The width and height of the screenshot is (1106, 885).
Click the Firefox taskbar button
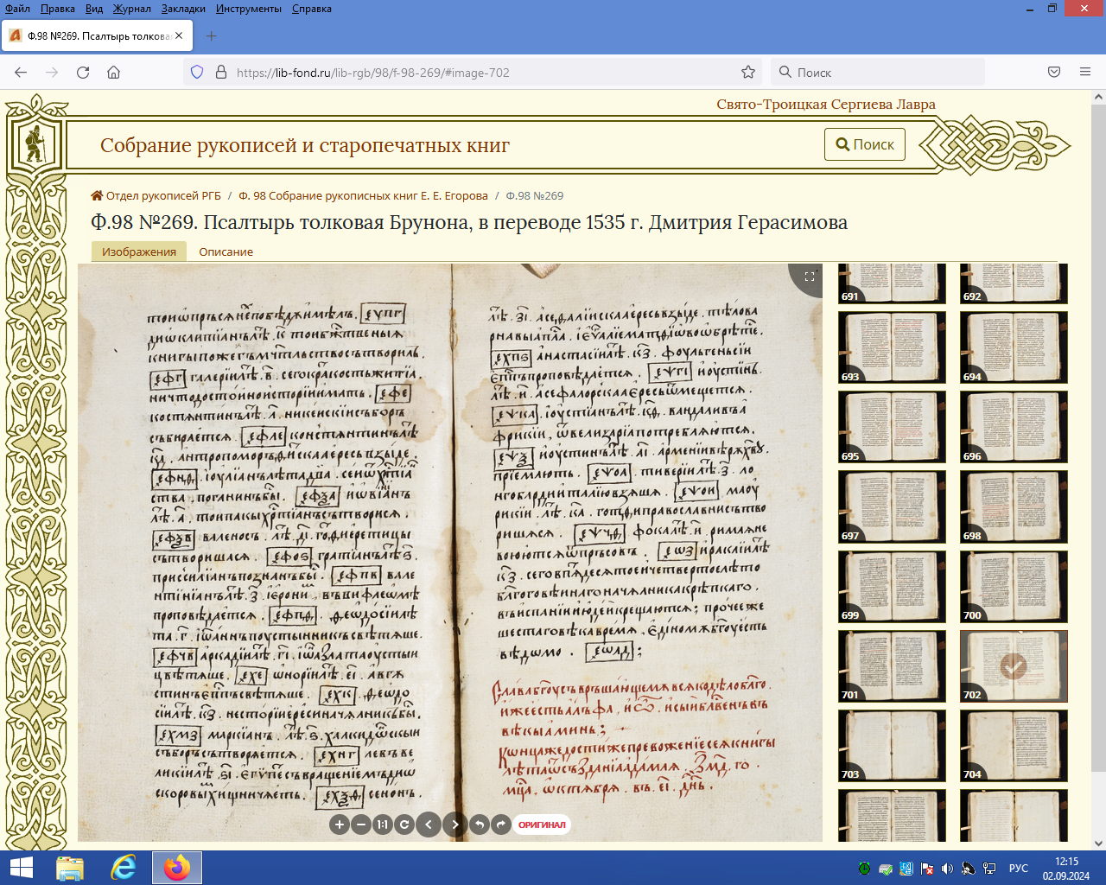[x=177, y=868]
